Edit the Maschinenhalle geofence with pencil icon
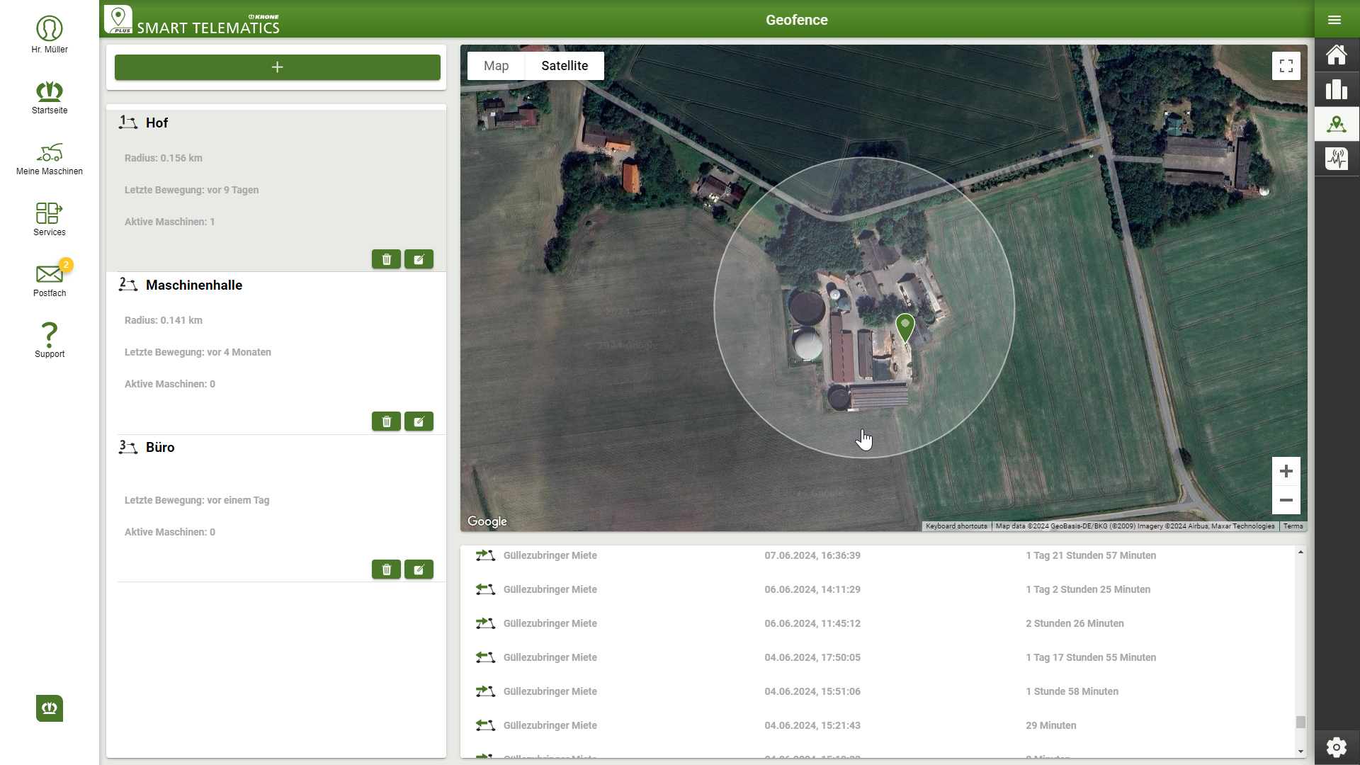This screenshot has width=1360, height=765. [x=419, y=421]
